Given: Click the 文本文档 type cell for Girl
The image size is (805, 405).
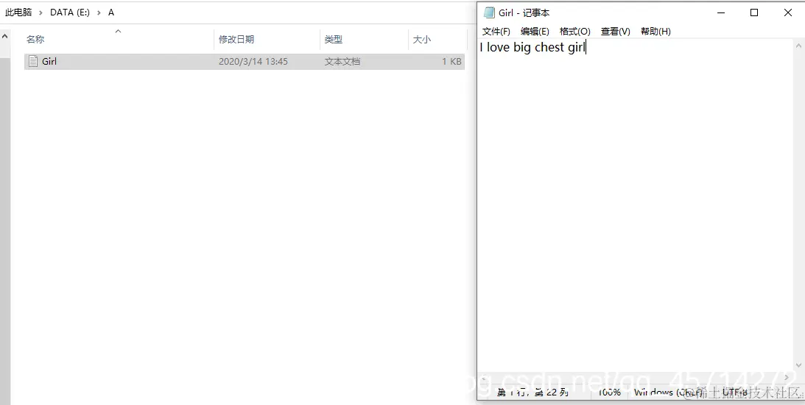Looking at the screenshot, I should [342, 62].
